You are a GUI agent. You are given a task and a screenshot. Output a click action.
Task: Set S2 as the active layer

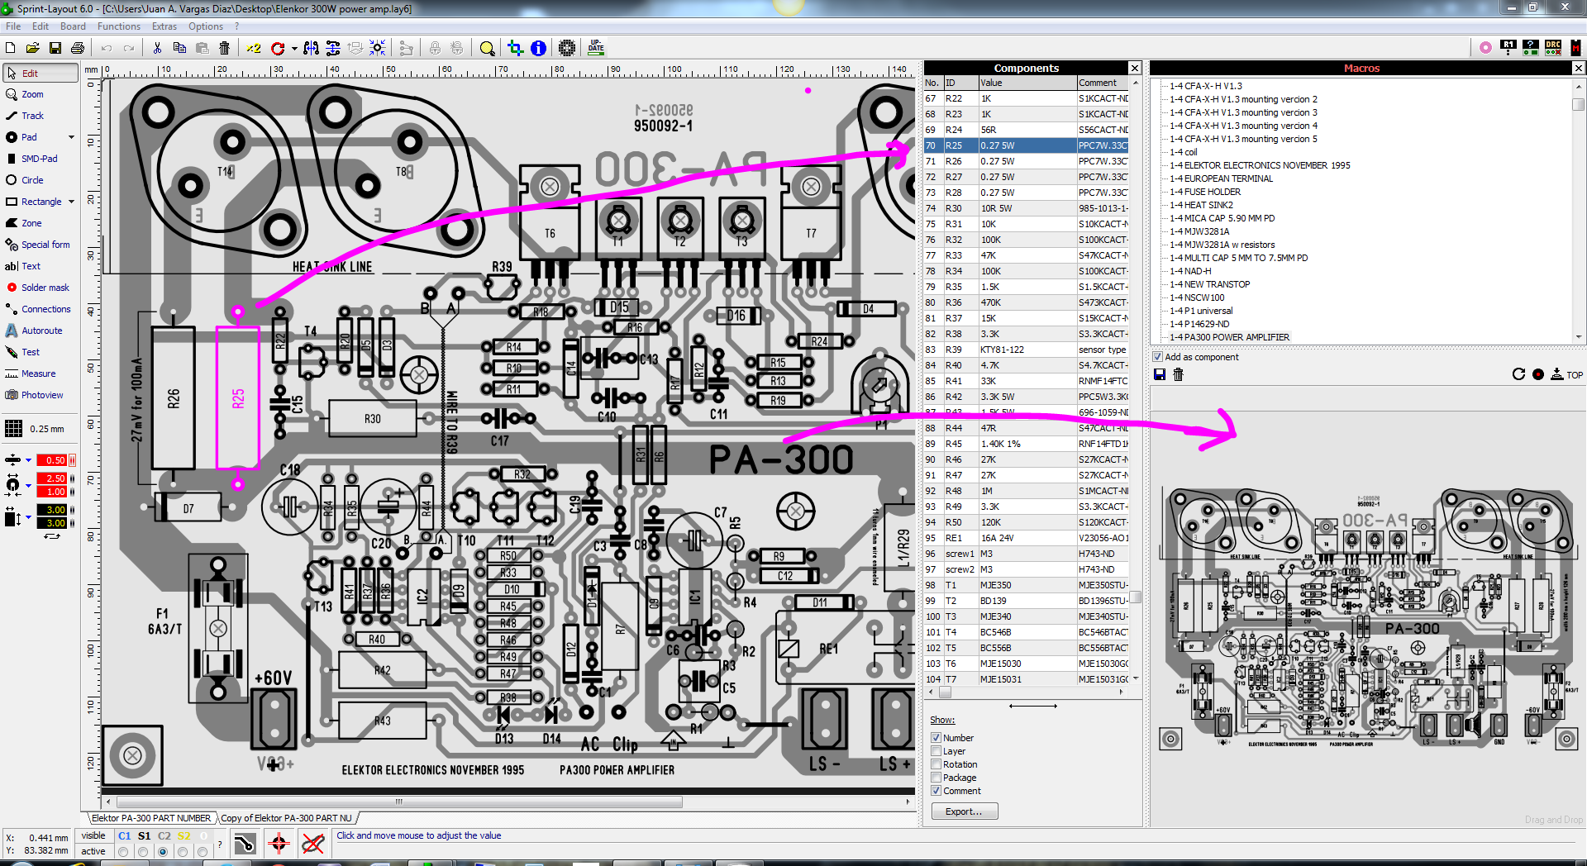tap(183, 852)
